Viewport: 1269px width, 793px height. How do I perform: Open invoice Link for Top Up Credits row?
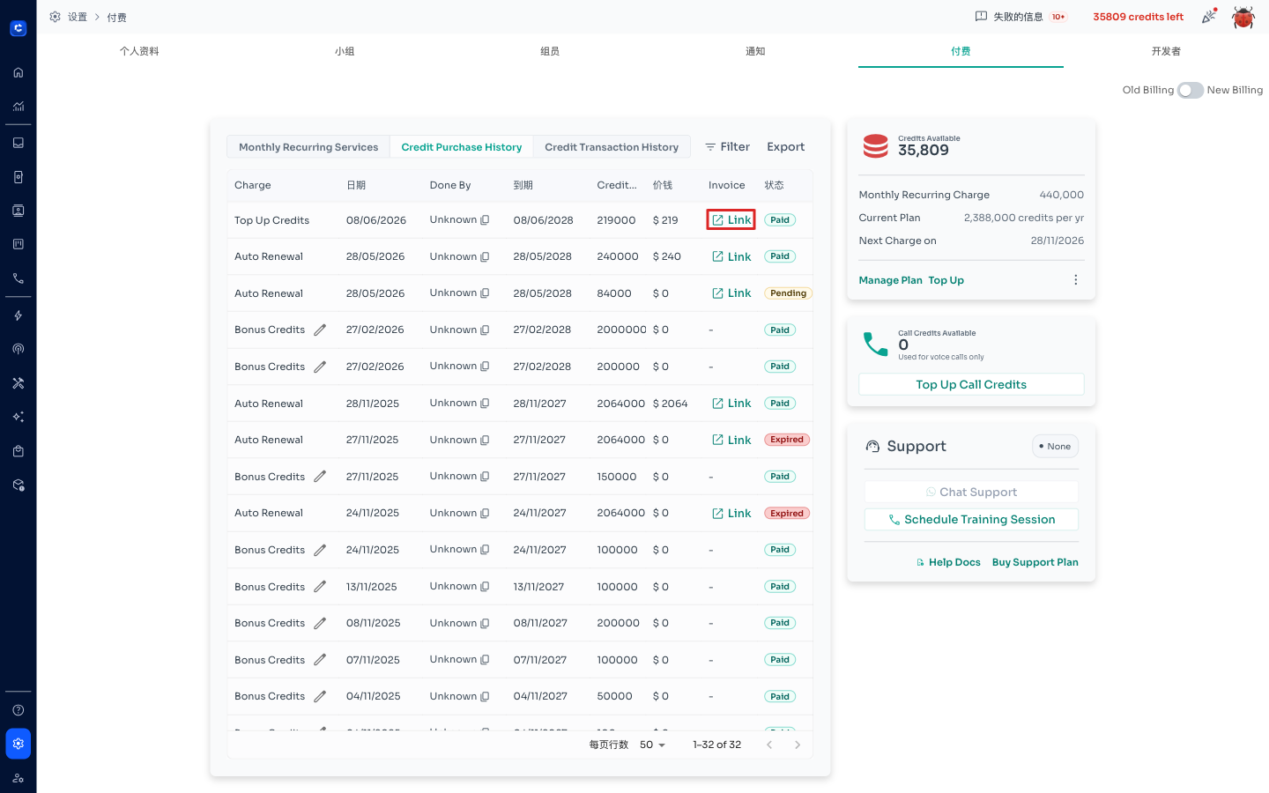[x=731, y=220]
